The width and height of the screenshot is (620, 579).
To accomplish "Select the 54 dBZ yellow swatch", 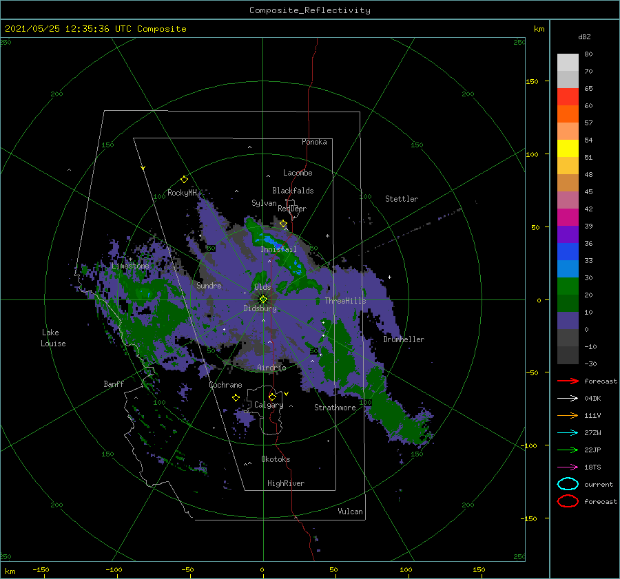I will click(x=568, y=148).
